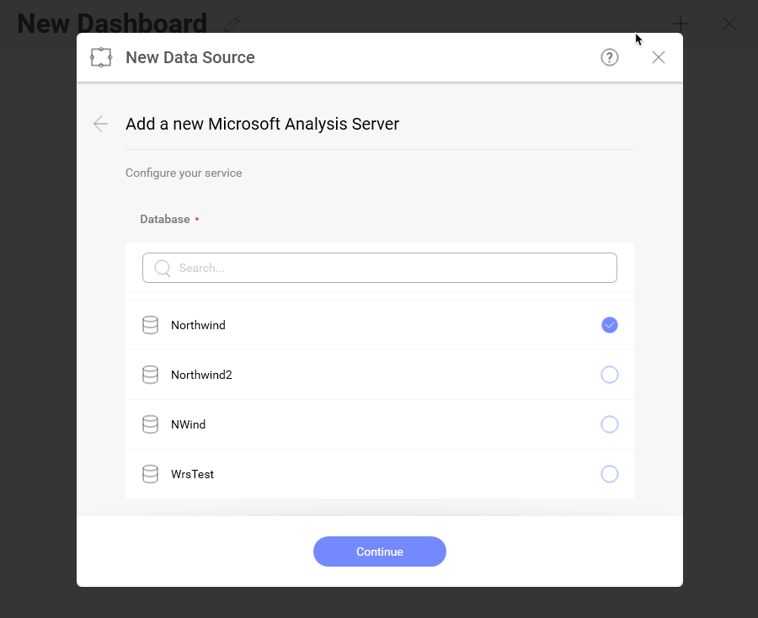The width and height of the screenshot is (758, 618).
Task: Close the New Data Source dialog
Action: pos(658,57)
